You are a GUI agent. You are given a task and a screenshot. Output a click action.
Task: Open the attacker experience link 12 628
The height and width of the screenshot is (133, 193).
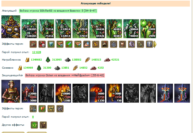(36, 52)
